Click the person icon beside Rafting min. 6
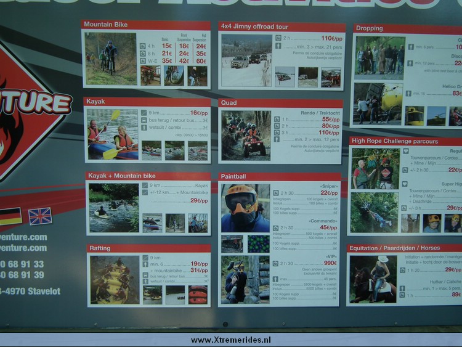The image size is (462, 347). [x=145, y=264]
